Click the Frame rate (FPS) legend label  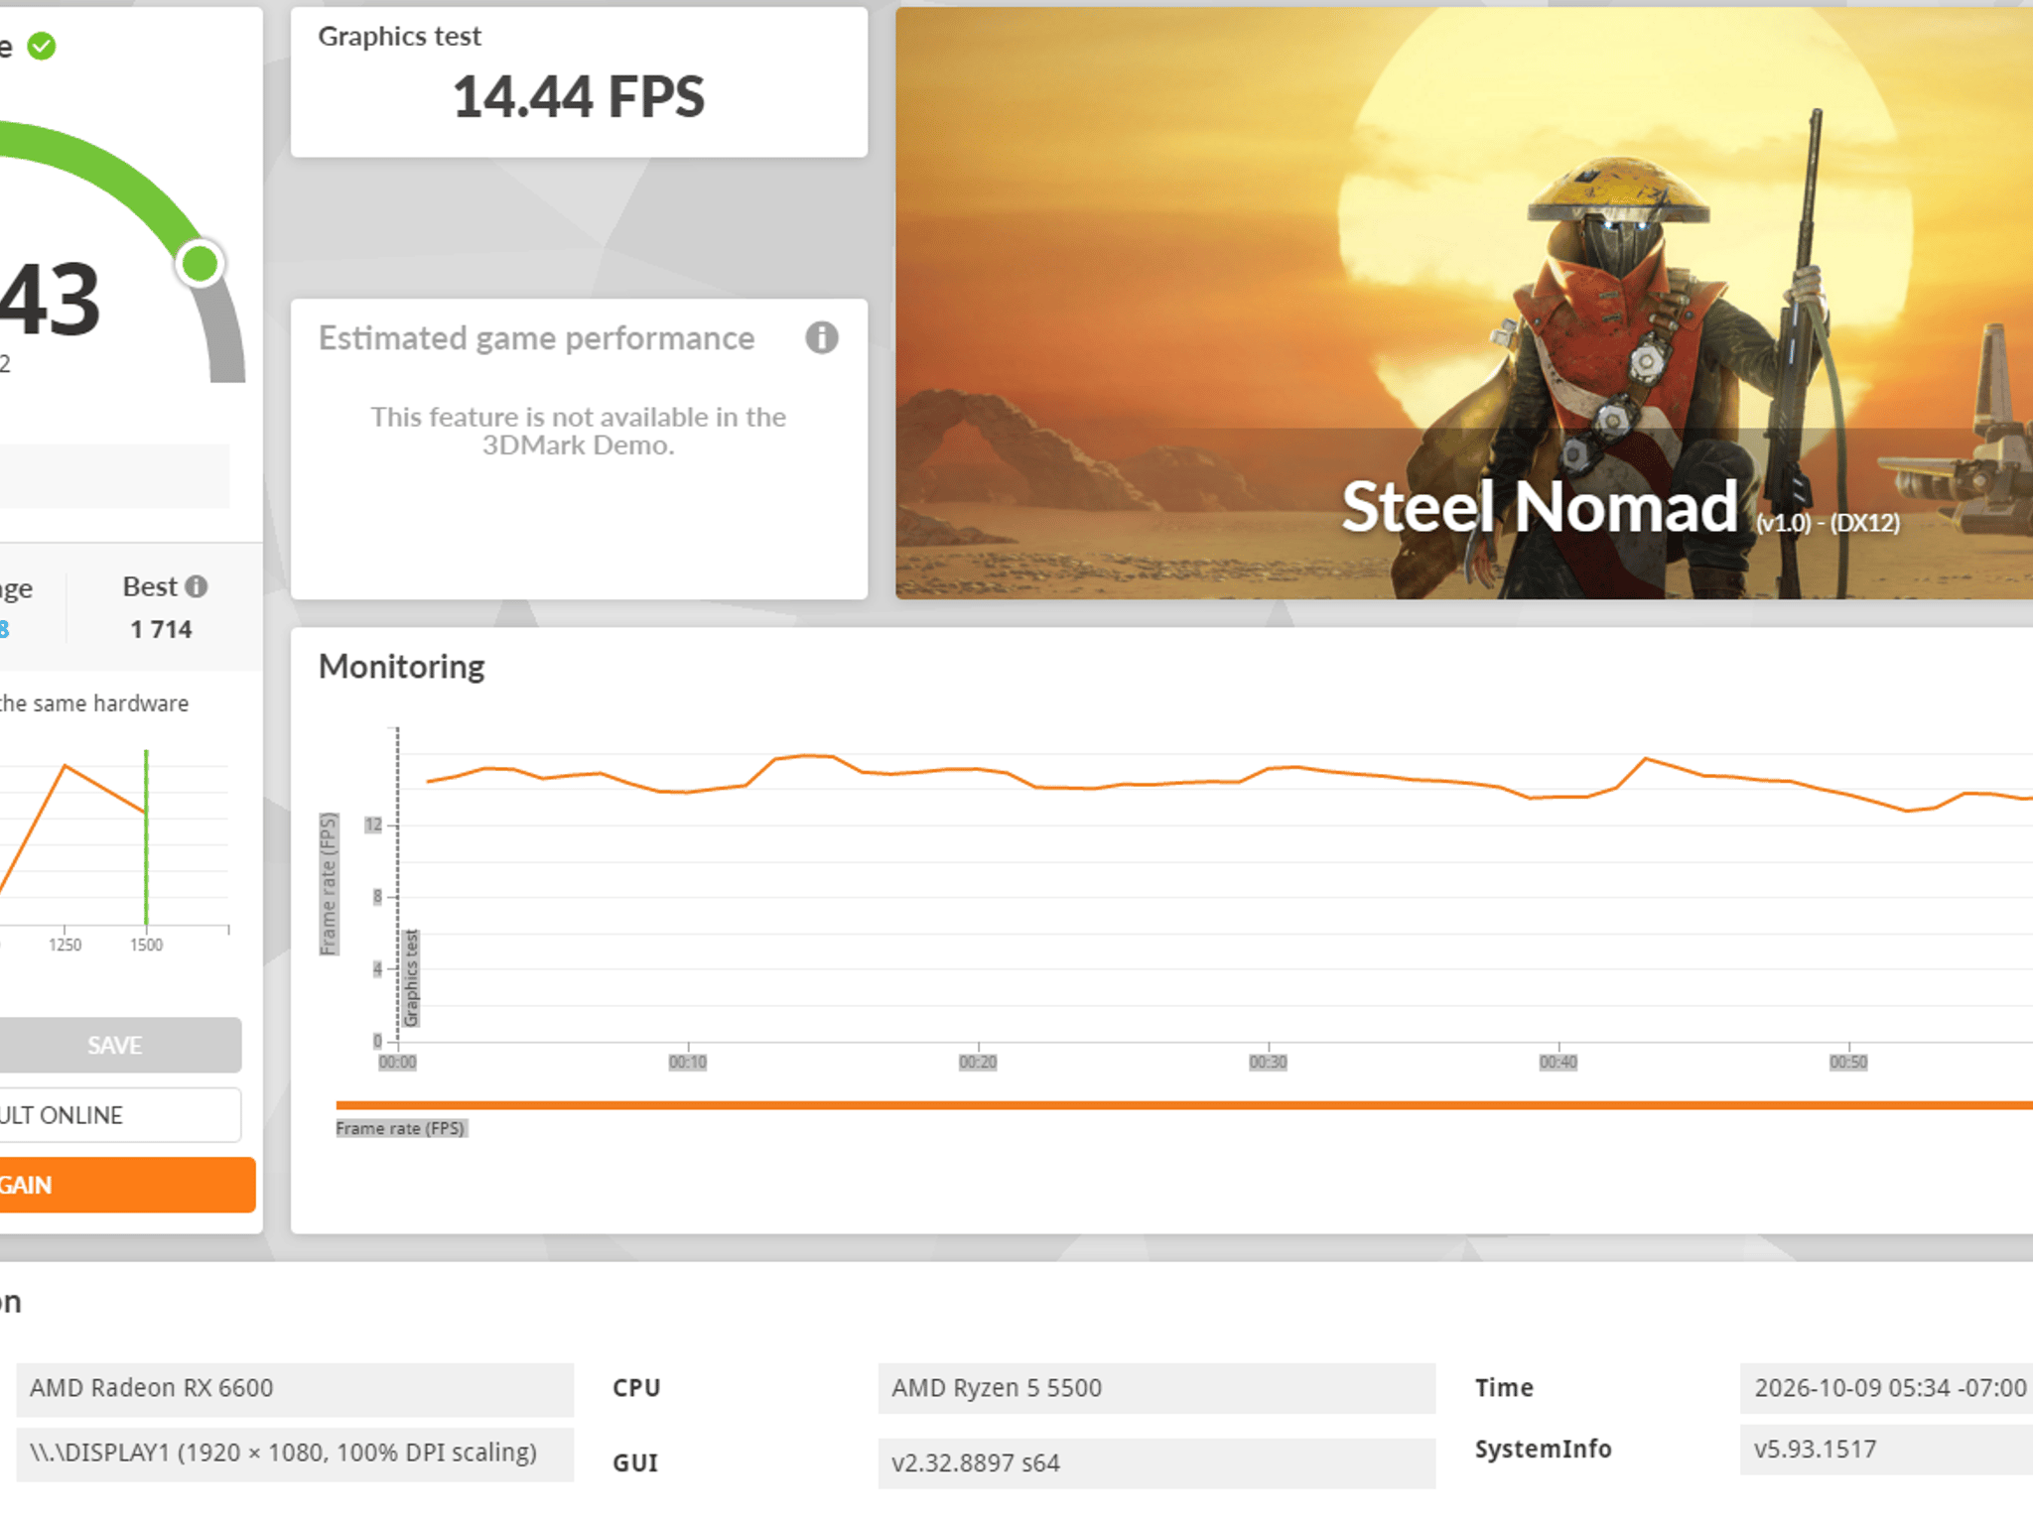[400, 1128]
